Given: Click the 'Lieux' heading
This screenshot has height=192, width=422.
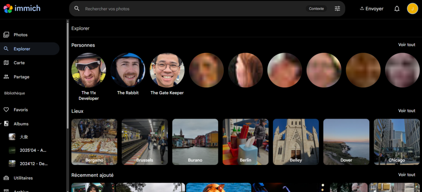Looking at the screenshot, I should (77, 111).
